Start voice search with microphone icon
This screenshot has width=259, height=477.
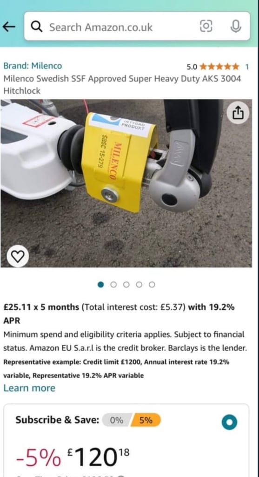(236, 27)
